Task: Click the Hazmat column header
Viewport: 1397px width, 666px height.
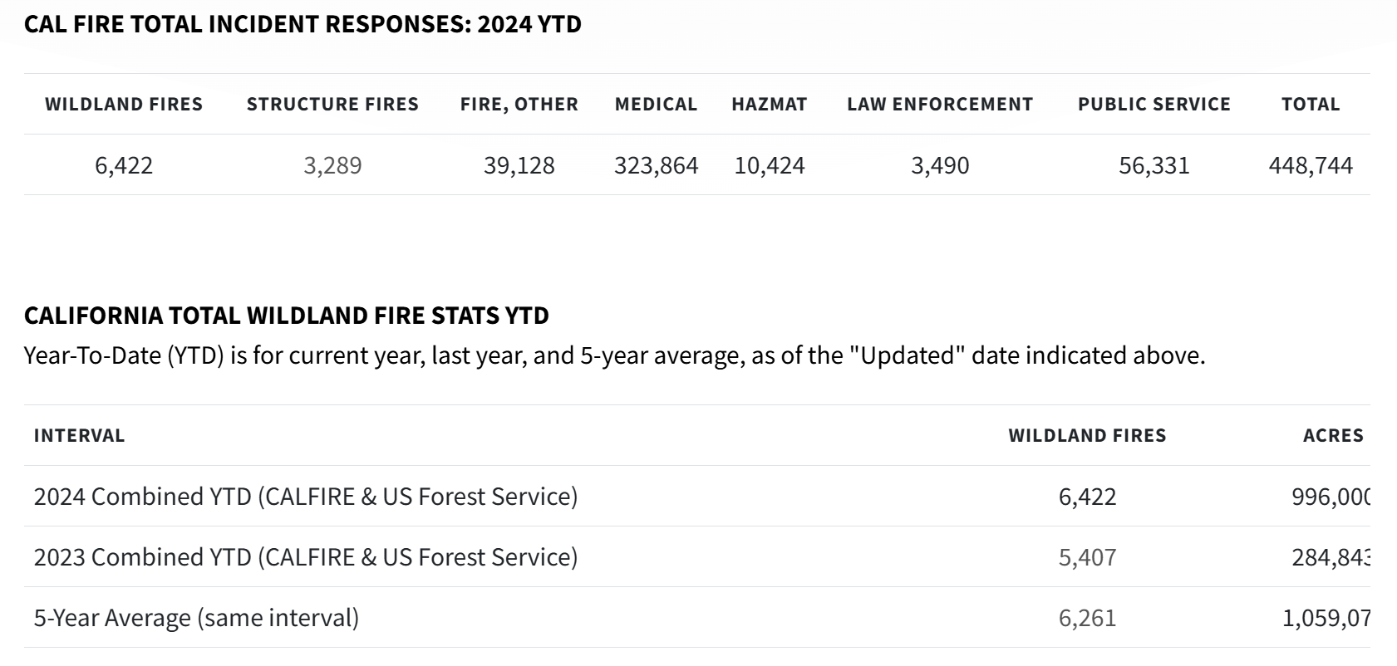Action: [x=770, y=104]
